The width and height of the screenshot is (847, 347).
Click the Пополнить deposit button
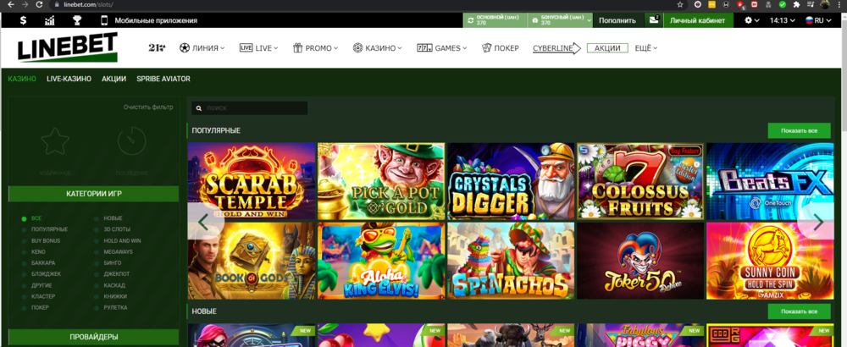(x=617, y=20)
